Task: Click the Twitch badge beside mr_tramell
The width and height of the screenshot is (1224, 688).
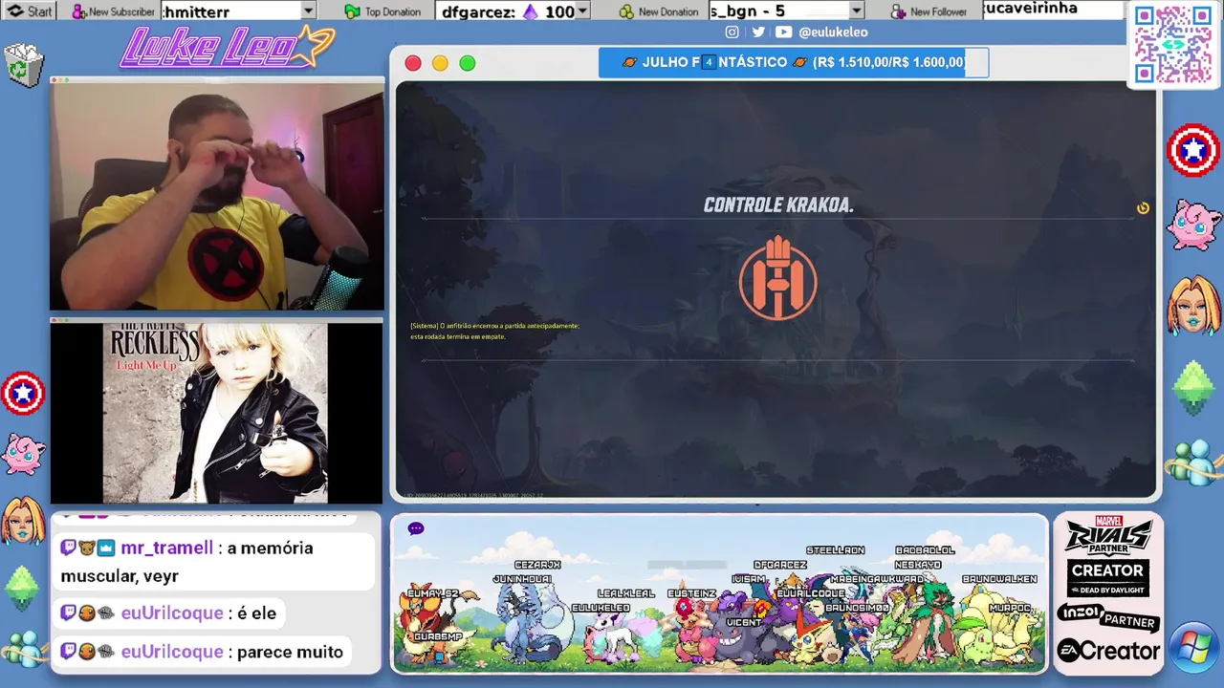Action: click(68, 548)
